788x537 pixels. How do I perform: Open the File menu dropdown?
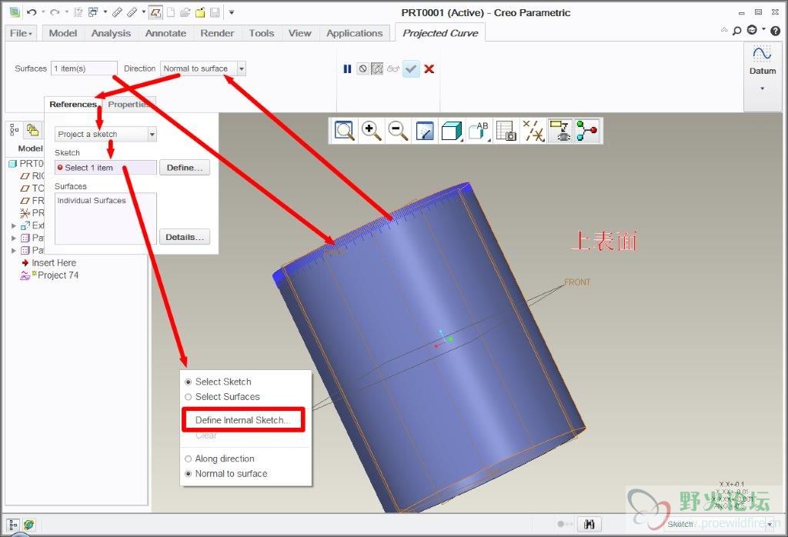click(x=21, y=33)
